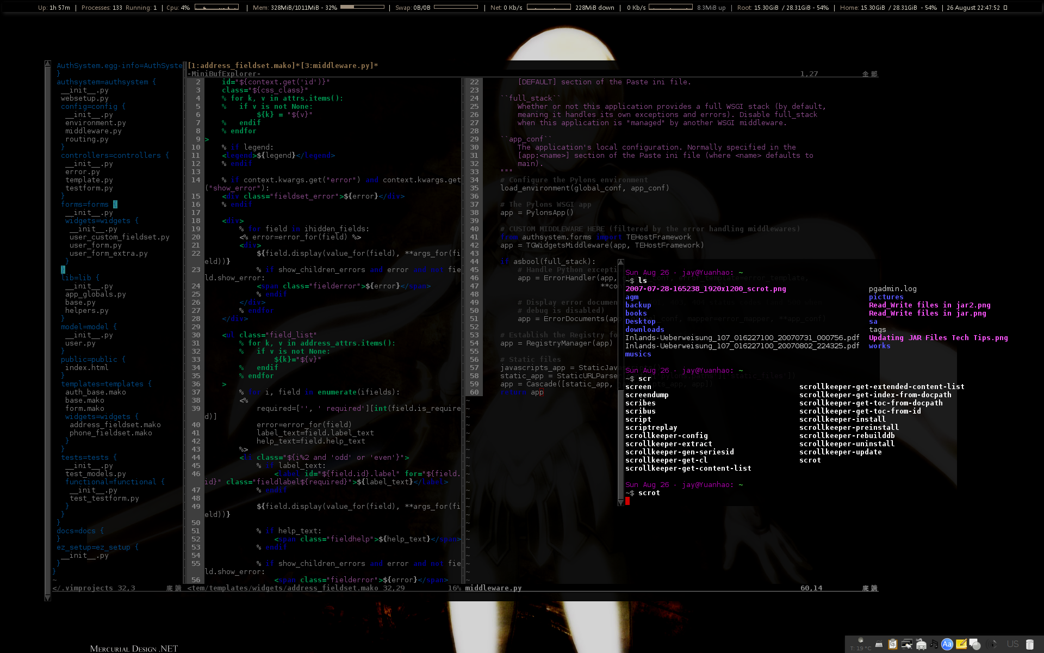
Task: Open the trash can in tray
Action: (x=1029, y=644)
